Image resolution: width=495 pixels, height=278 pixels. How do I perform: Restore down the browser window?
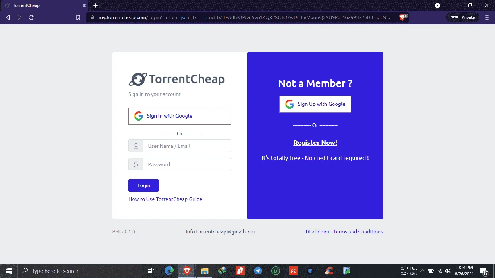pyautogui.click(x=470, y=5)
